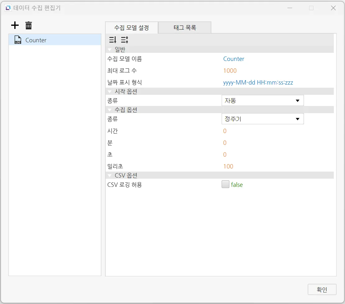The width and height of the screenshot is (345, 304).
Task: Select the 수집 모델 설정 tab
Action: pyautogui.click(x=132, y=28)
